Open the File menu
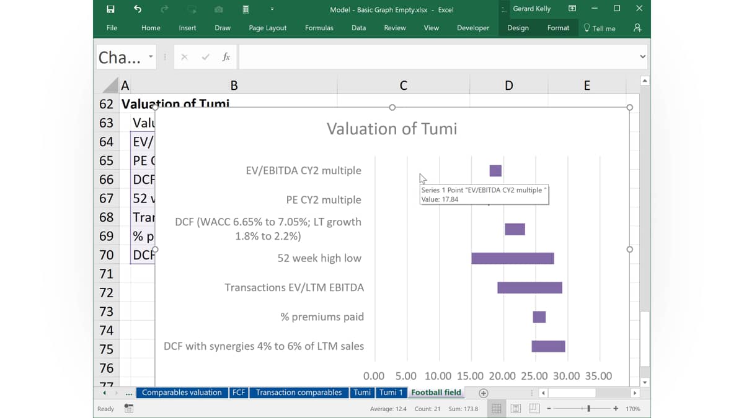 [x=112, y=28]
